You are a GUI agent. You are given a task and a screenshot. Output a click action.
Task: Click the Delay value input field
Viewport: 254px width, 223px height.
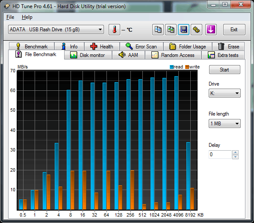(220, 155)
